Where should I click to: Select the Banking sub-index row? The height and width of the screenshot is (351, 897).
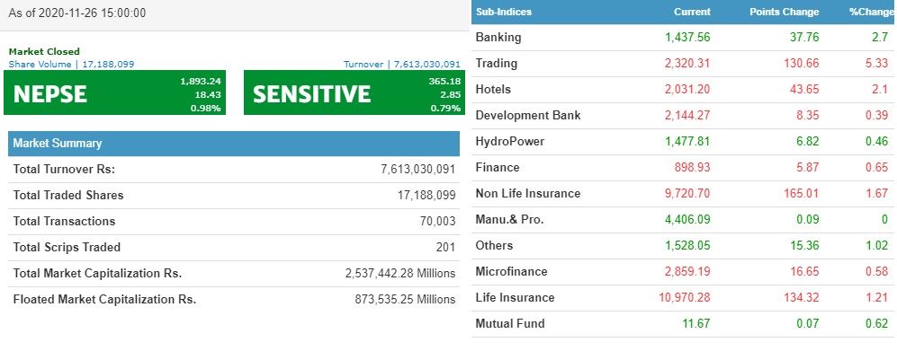click(x=684, y=38)
